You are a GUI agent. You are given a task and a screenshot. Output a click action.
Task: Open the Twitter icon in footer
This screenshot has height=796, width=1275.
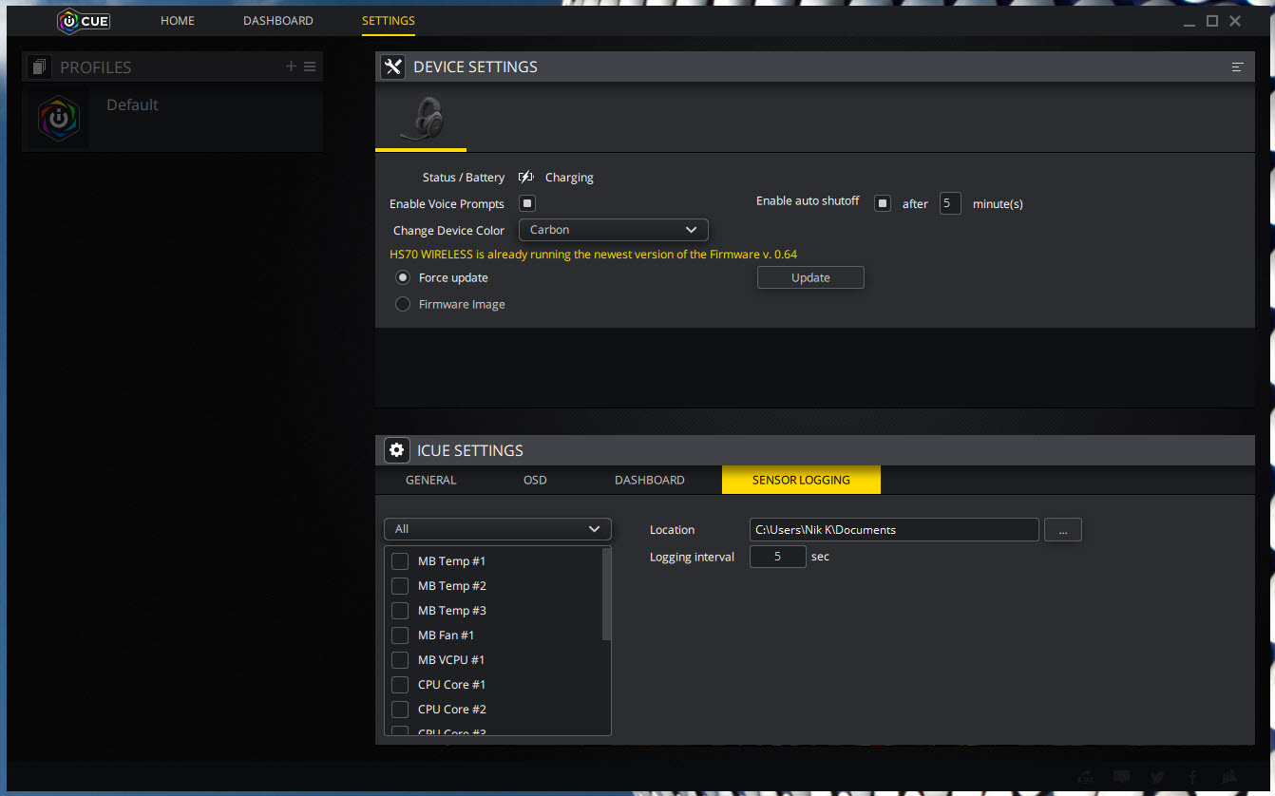tap(1157, 777)
